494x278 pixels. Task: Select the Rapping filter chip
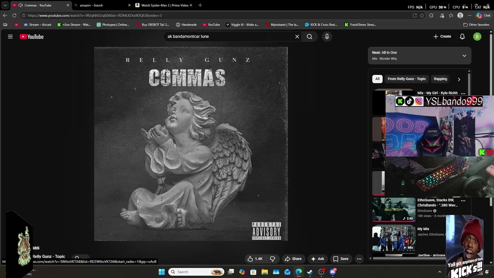coord(440,79)
